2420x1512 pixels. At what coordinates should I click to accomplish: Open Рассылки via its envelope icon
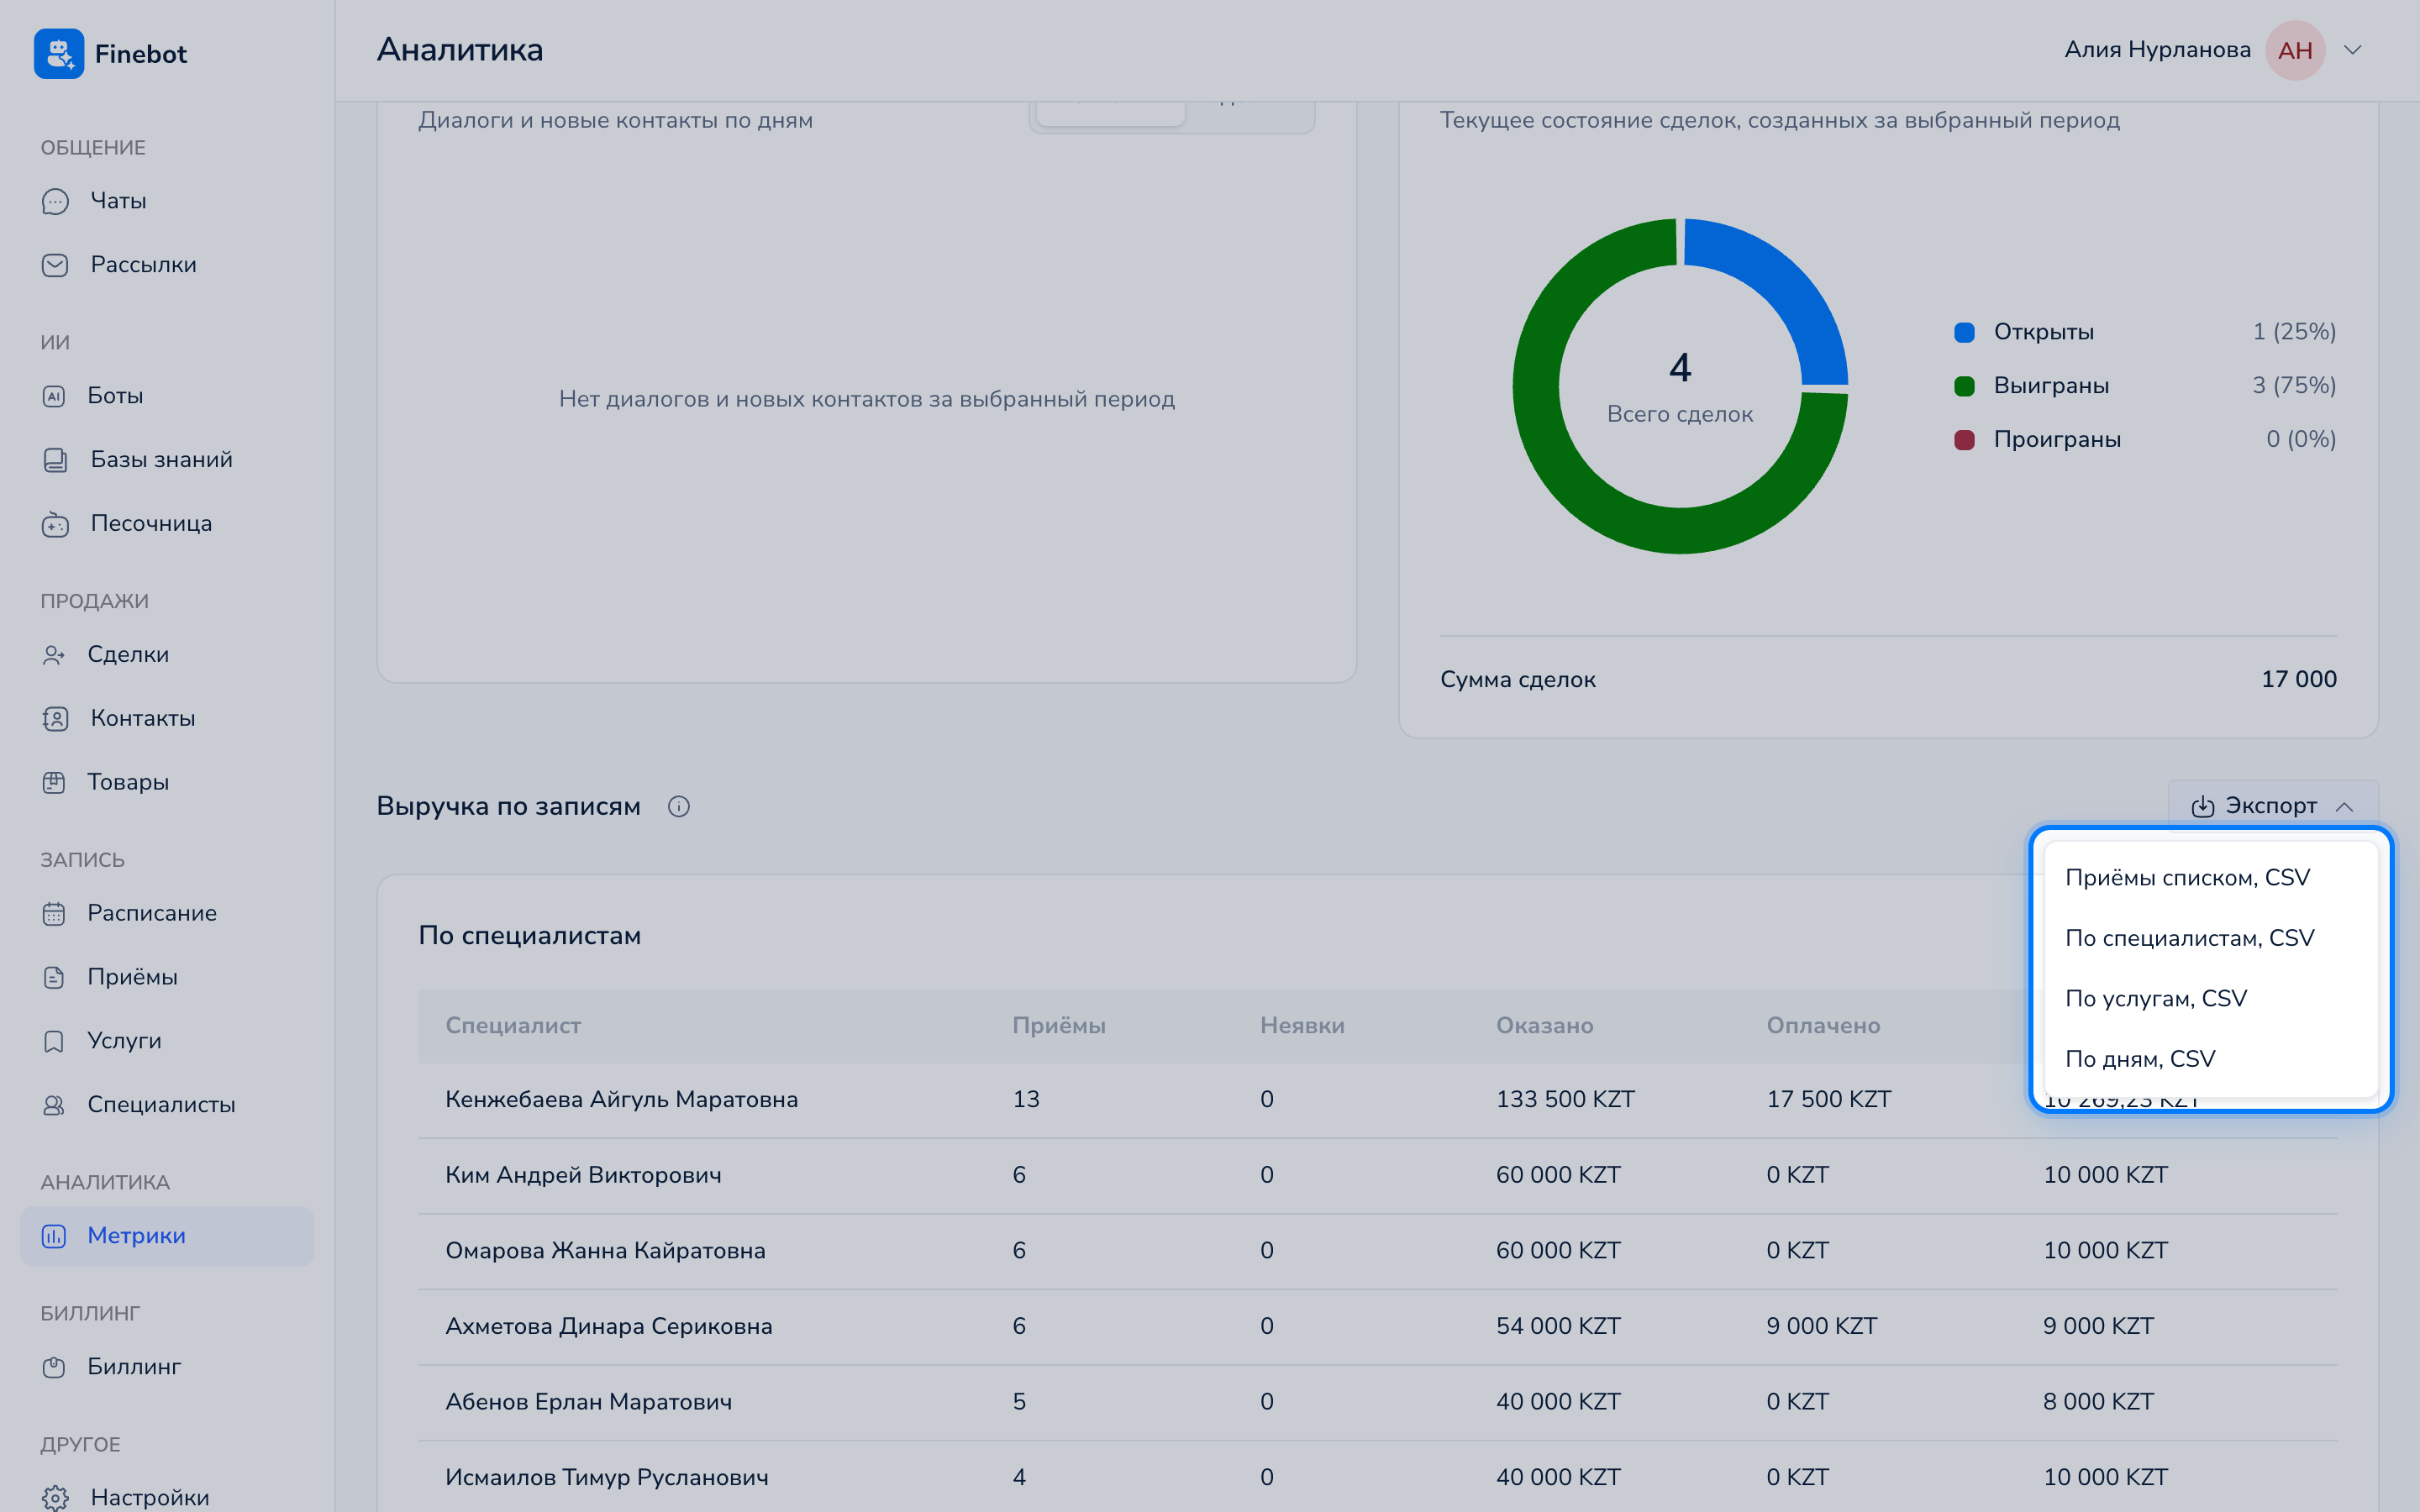(x=55, y=265)
